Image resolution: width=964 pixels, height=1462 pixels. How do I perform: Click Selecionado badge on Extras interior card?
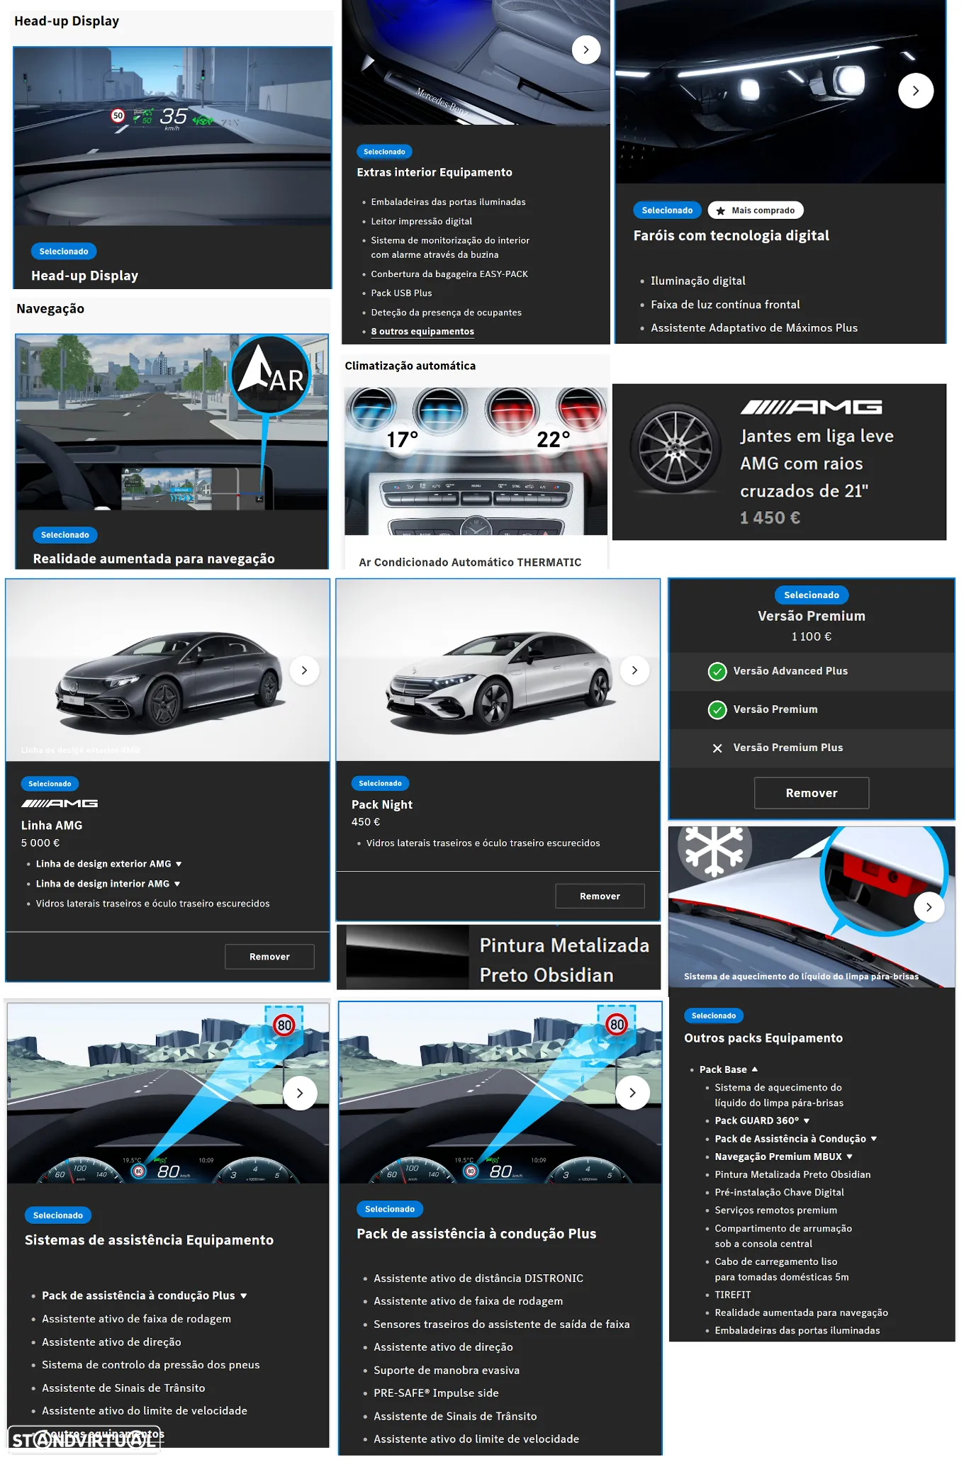pyautogui.click(x=384, y=152)
